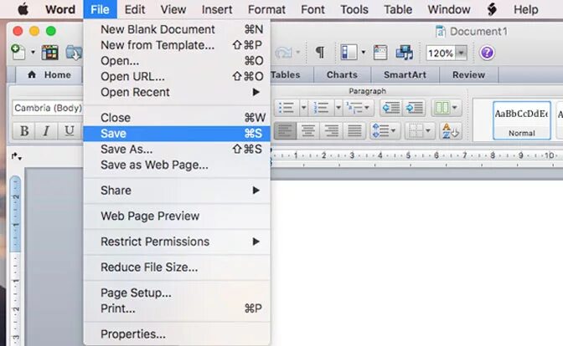Choose New from Template… item
This screenshot has height=346, width=563.
coord(177,45)
